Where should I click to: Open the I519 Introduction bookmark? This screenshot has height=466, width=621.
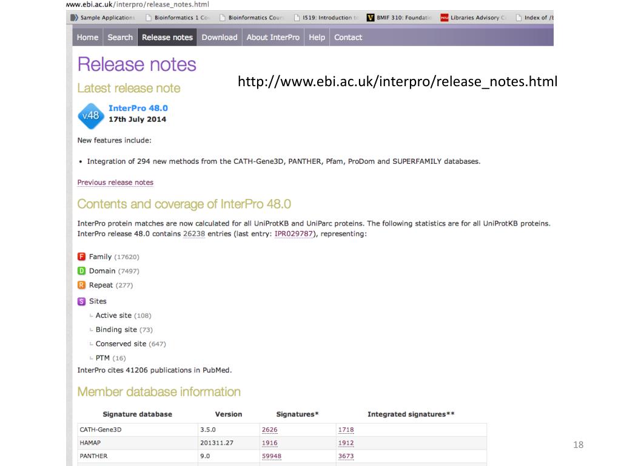tap(326, 18)
